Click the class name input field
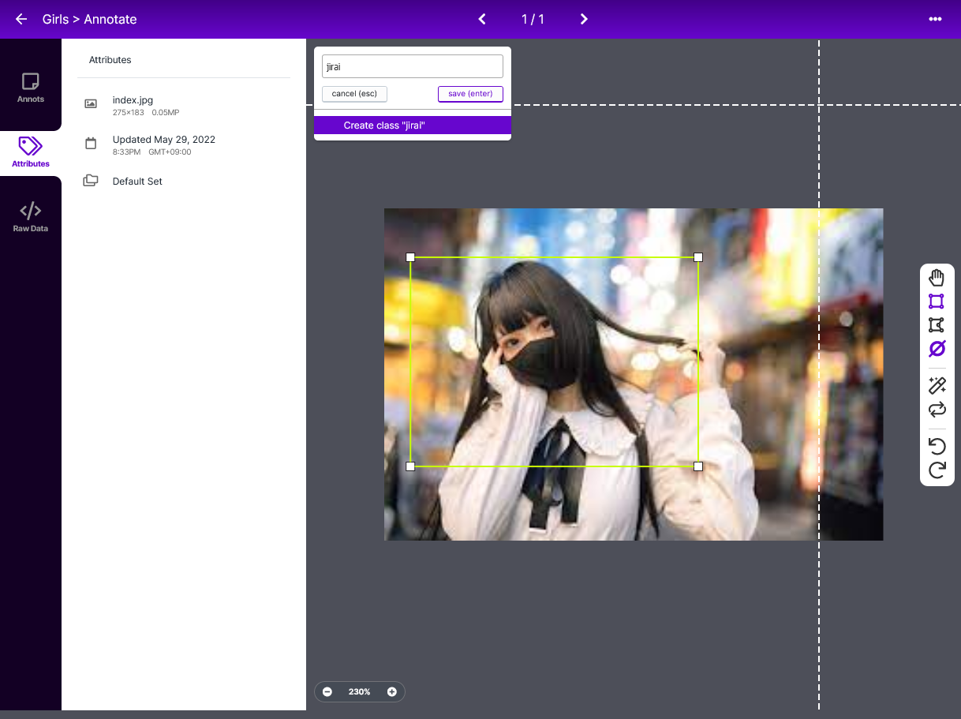The image size is (961, 719). (412, 67)
